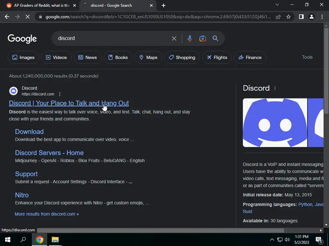Close the Reddit AP Graders tab
The width and height of the screenshot is (329, 246).
point(74,5)
